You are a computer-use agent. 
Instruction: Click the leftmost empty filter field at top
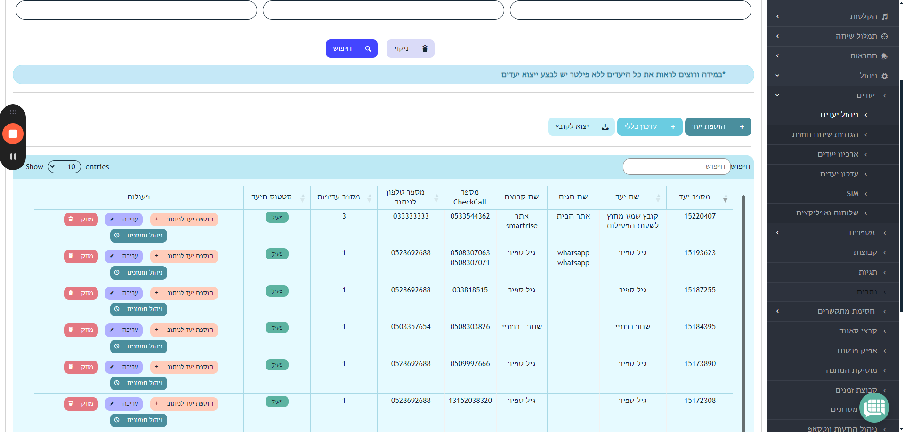tap(136, 10)
